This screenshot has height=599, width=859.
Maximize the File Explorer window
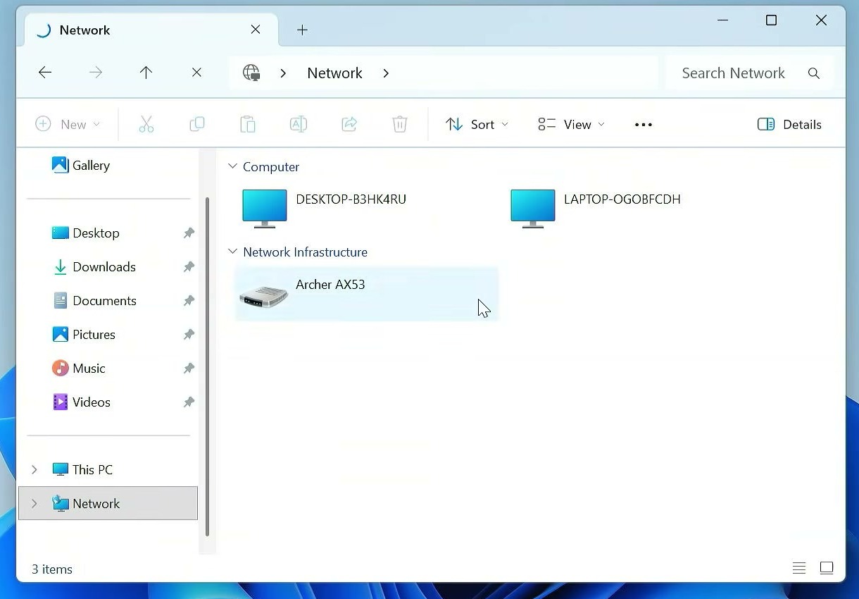point(771,20)
